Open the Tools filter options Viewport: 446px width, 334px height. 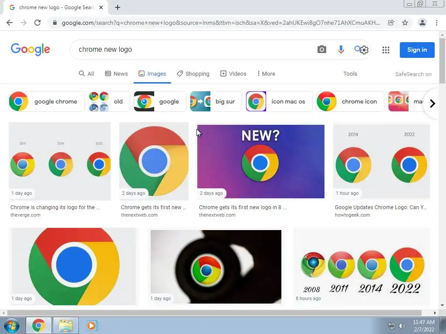pos(350,73)
